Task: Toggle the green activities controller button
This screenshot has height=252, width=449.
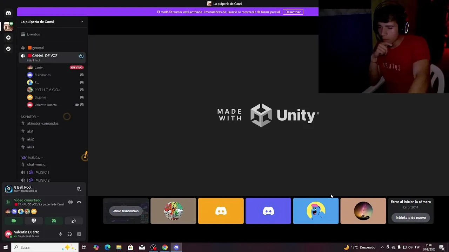Action: click(54, 221)
